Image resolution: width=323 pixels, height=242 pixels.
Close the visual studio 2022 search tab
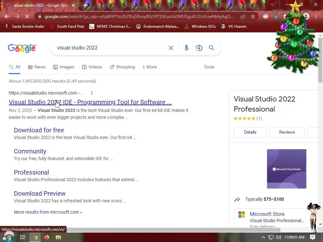(73, 5)
